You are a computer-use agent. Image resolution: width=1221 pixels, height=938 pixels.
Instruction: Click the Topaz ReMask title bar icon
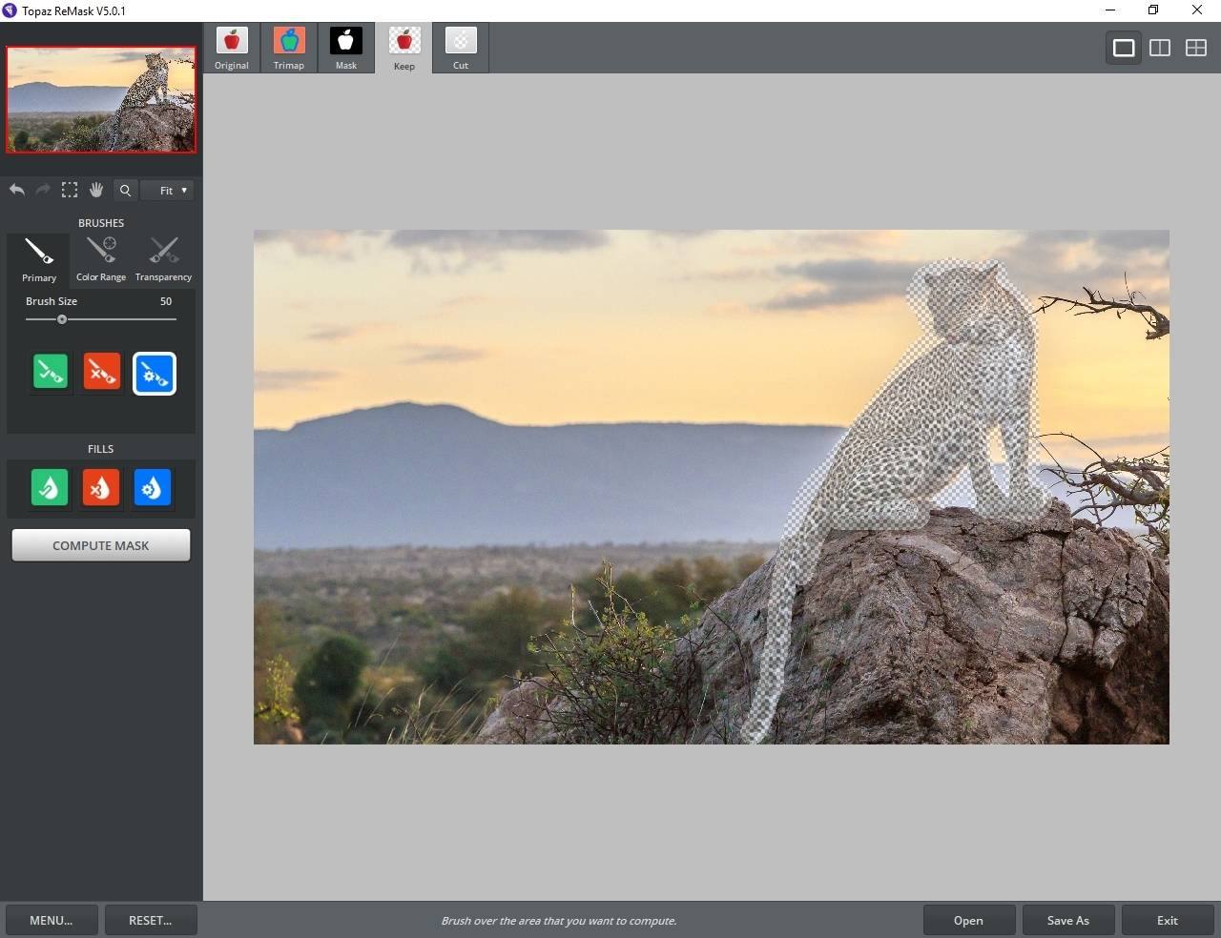click(10, 10)
